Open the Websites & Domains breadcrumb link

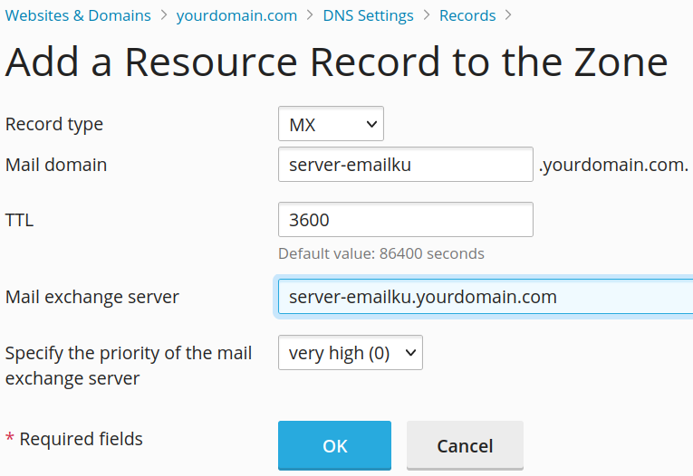click(78, 15)
